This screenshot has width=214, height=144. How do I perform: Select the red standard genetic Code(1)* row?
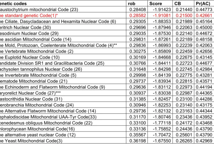(x=107, y=15)
